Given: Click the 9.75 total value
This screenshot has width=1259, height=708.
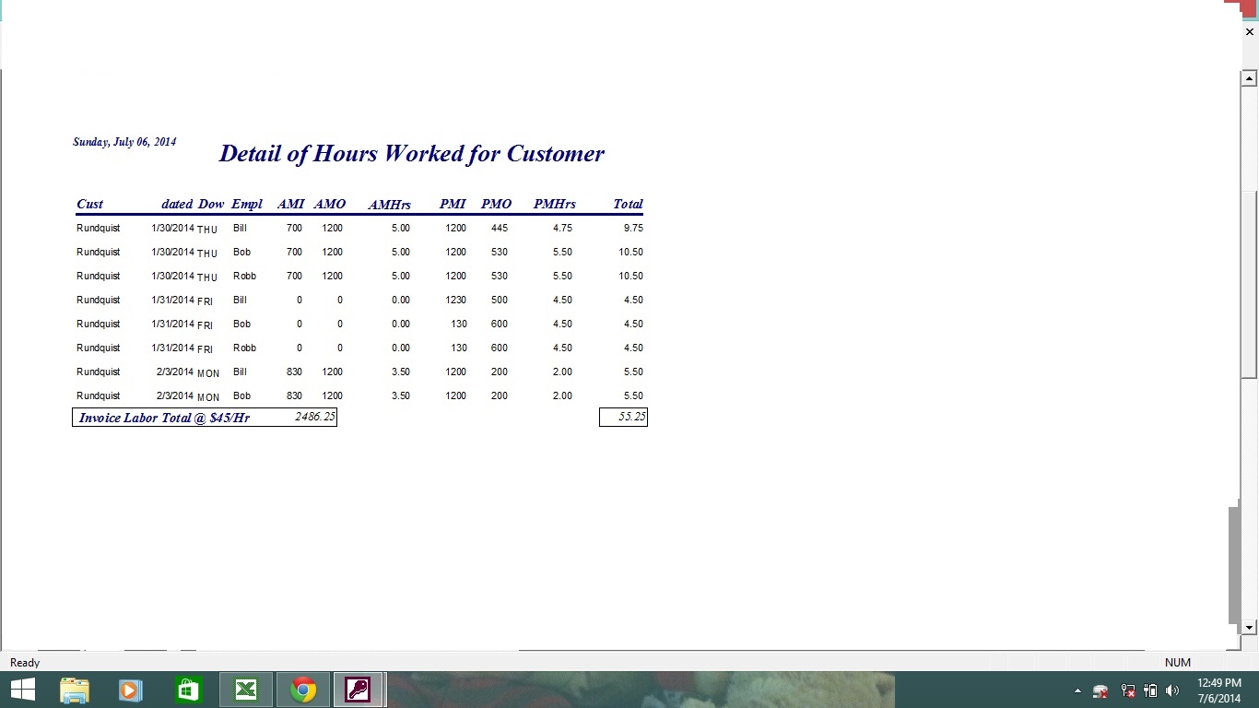Looking at the screenshot, I should click(x=633, y=228).
